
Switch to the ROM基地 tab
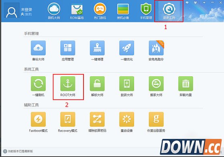[77, 11]
